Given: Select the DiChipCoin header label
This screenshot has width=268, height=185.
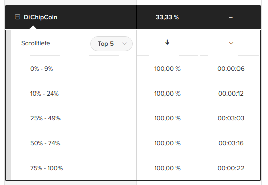Looking at the screenshot, I should [x=41, y=17].
